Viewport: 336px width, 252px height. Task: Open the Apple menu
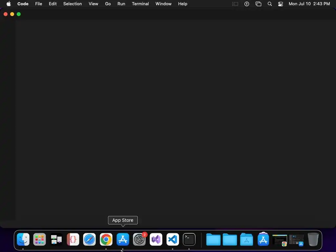9,4
